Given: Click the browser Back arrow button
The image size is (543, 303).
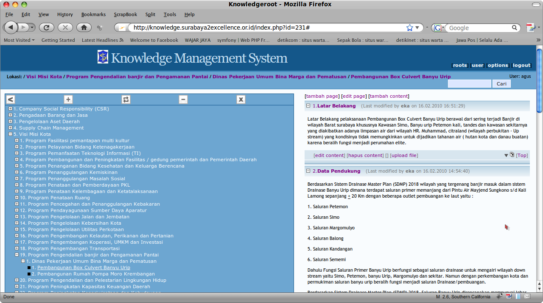Looking at the screenshot, I should [x=11, y=28].
